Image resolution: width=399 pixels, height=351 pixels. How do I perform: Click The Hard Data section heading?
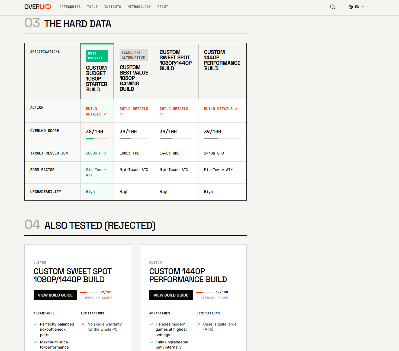[78, 24]
